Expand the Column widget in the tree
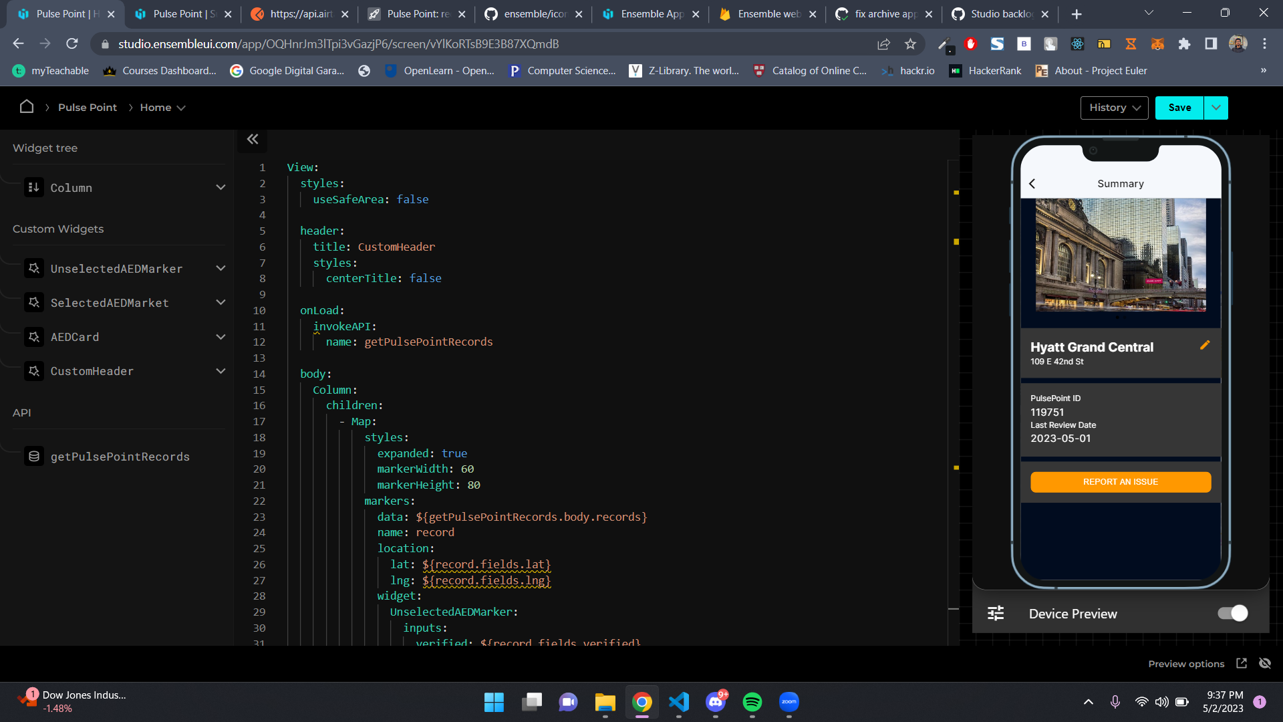This screenshot has width=1283, height=722. point(221,187)
